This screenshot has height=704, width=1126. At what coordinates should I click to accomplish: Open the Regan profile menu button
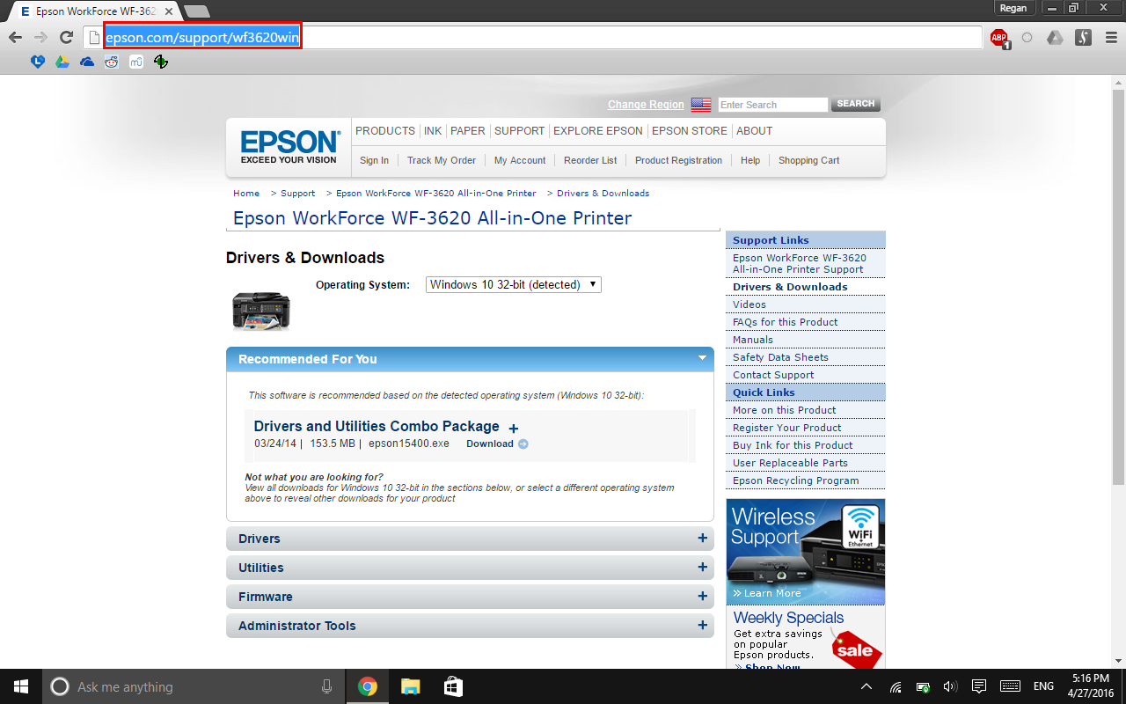[1013, 8]
